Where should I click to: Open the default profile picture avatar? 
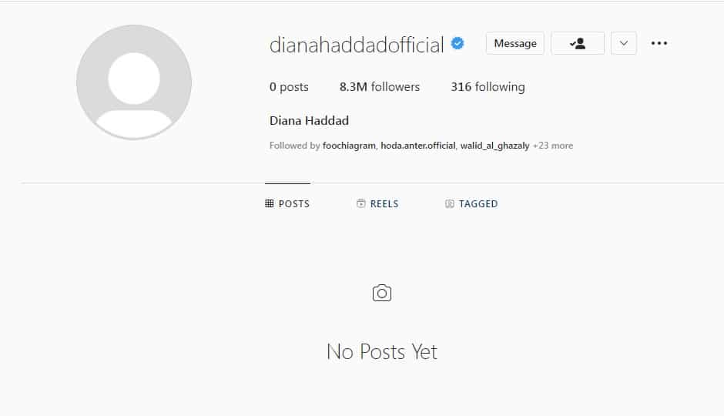134,82
